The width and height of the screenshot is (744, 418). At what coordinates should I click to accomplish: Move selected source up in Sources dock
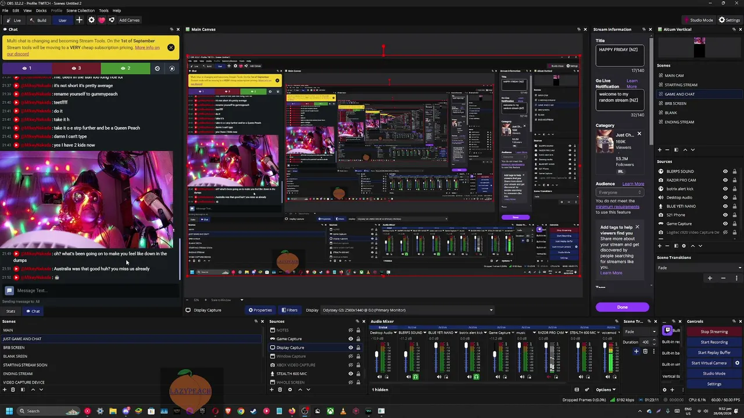tap(300, 390)
